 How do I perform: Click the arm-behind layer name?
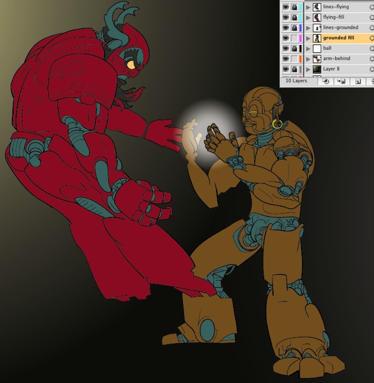[x=337, y=59]
